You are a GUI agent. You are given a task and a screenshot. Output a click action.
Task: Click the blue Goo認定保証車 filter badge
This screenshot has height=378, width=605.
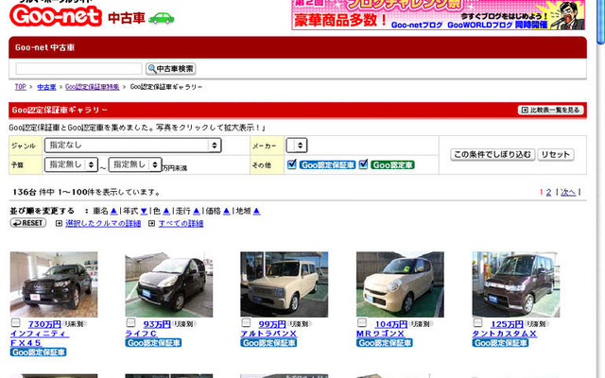(328, 165)
